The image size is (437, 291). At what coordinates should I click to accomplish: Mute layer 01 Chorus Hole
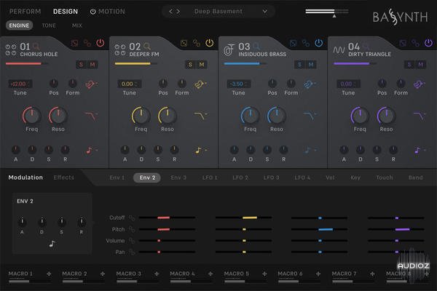click(92, 65)
